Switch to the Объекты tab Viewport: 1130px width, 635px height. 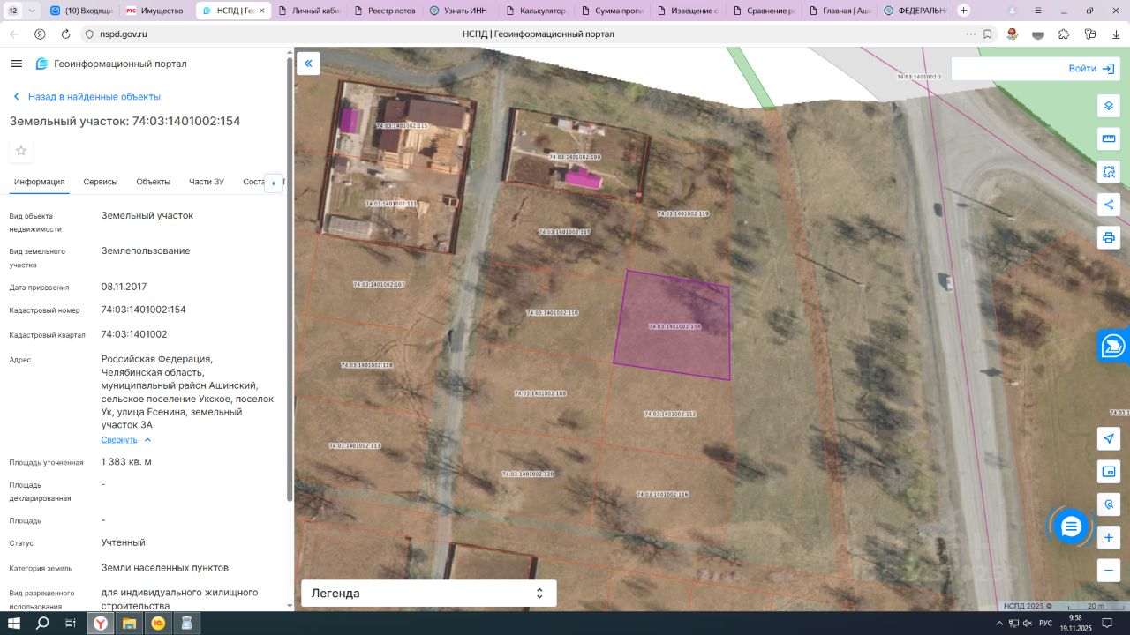point(154,182)
